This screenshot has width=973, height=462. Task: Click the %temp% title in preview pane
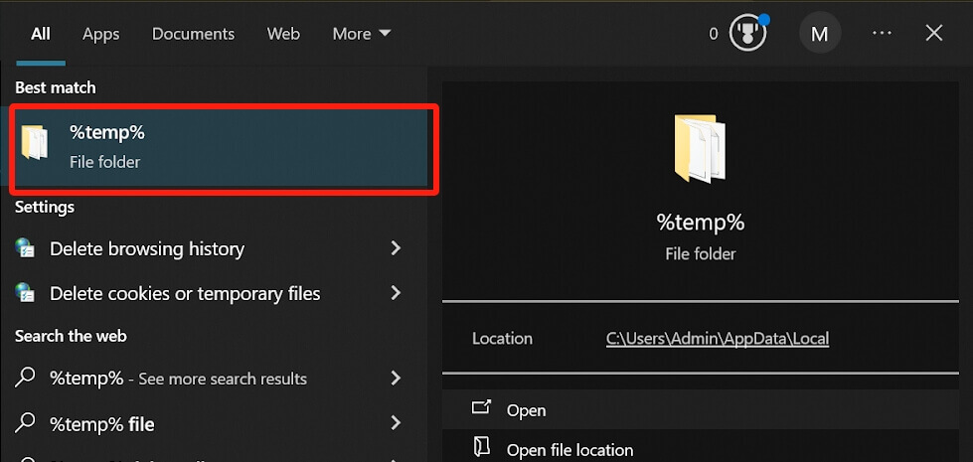click(x=701, y=223)
